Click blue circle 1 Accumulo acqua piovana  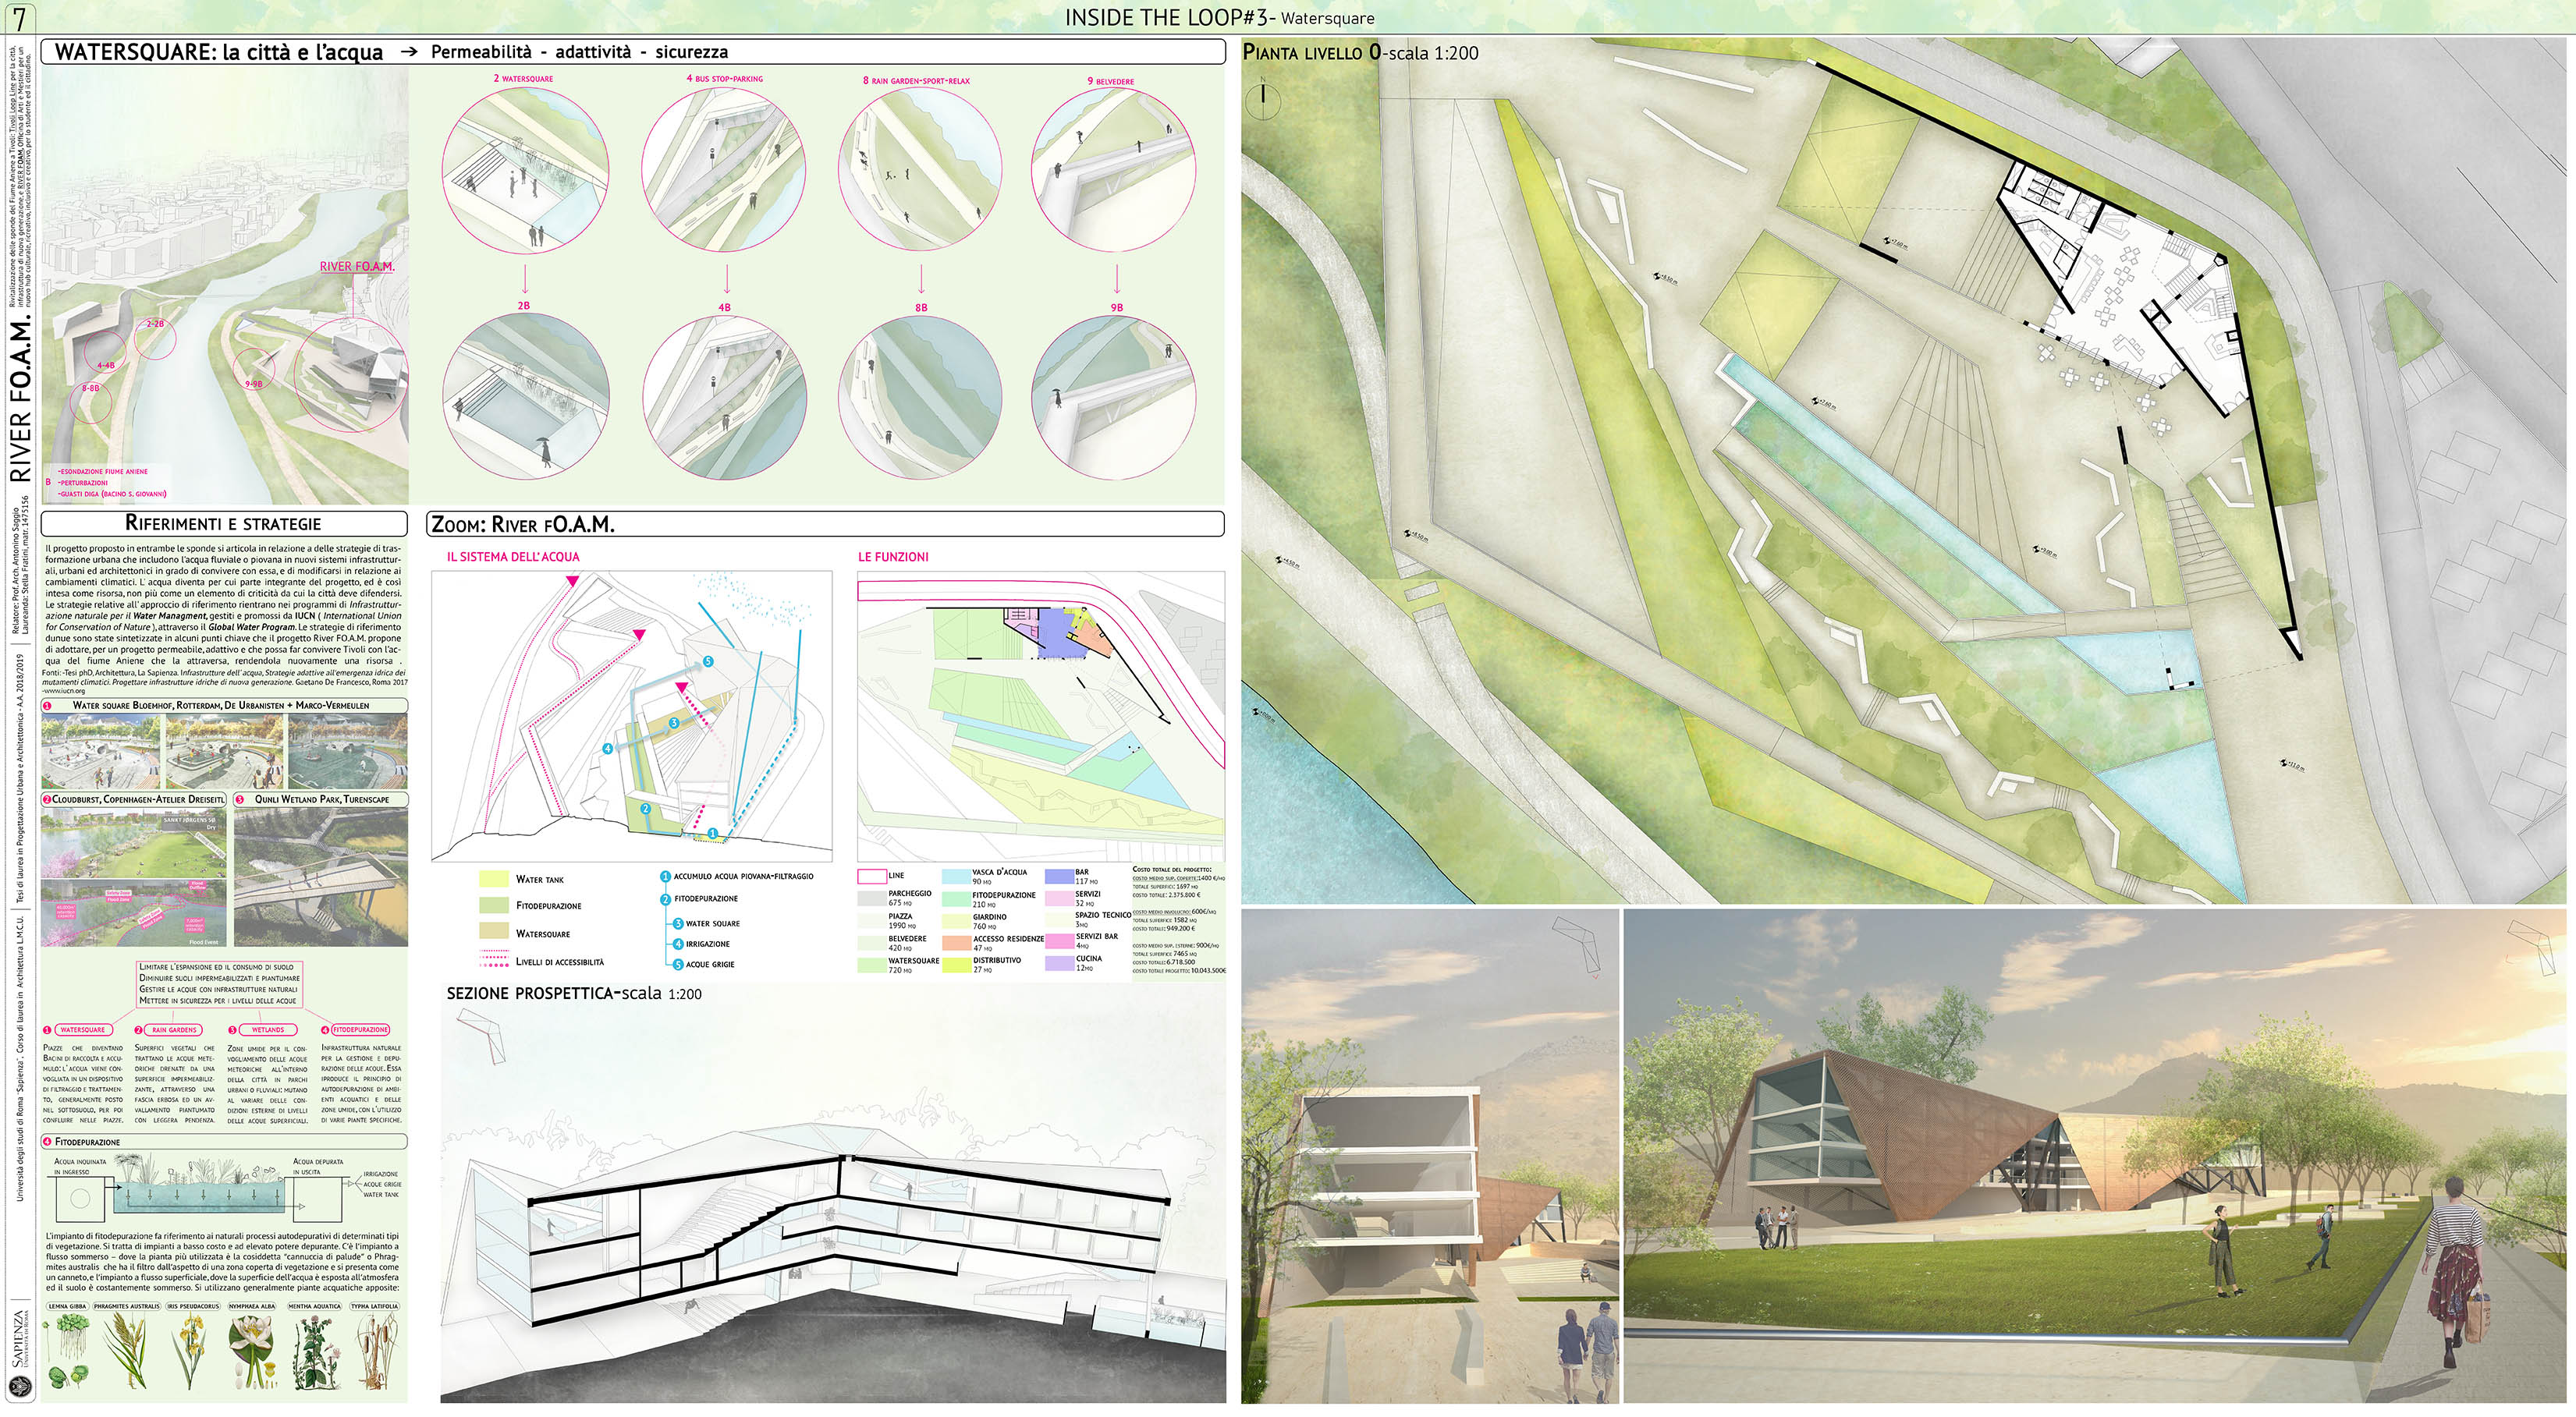tap(665, 877)
